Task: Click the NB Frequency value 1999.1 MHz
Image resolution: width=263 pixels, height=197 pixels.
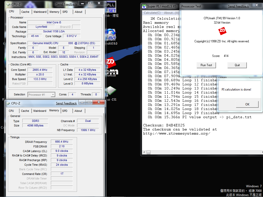Action: pyautogui.click(x=88, y=130)
